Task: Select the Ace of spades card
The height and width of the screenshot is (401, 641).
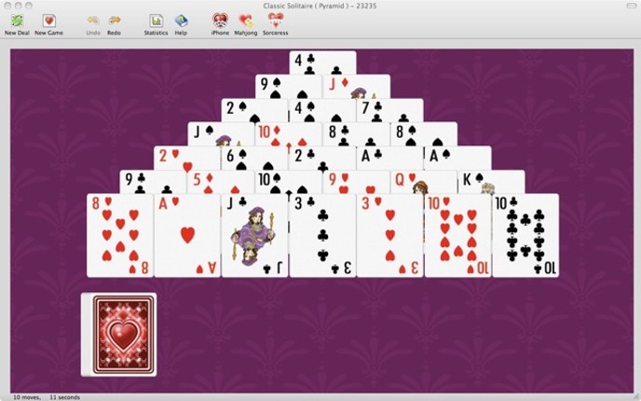Action: click(457, 158)
